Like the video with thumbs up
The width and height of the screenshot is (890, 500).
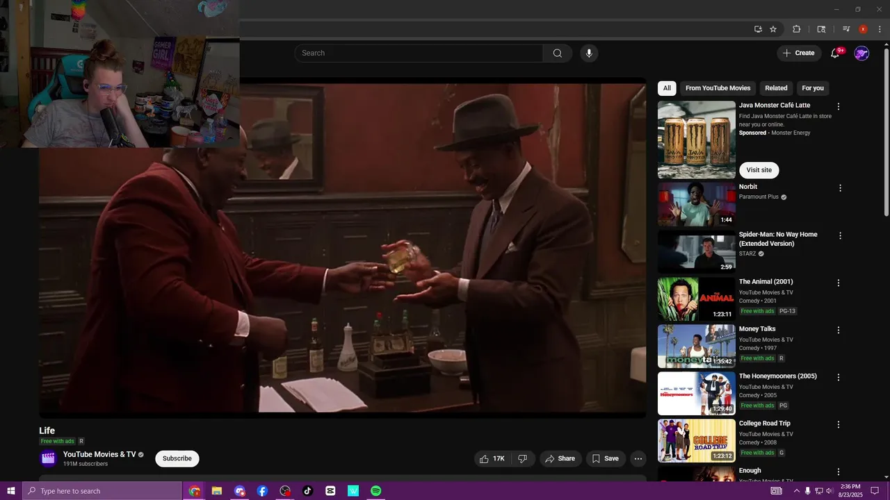[x=493, y=458]
